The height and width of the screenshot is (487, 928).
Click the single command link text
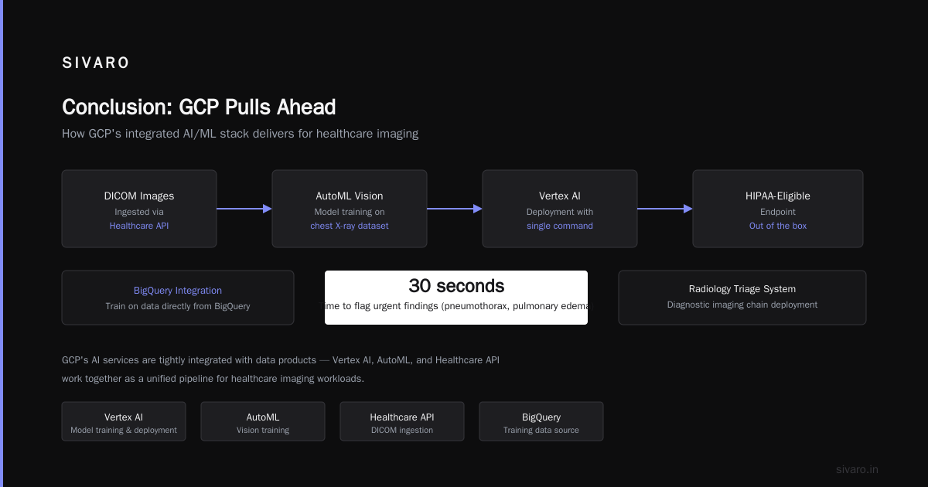click(x=560, y=226)
